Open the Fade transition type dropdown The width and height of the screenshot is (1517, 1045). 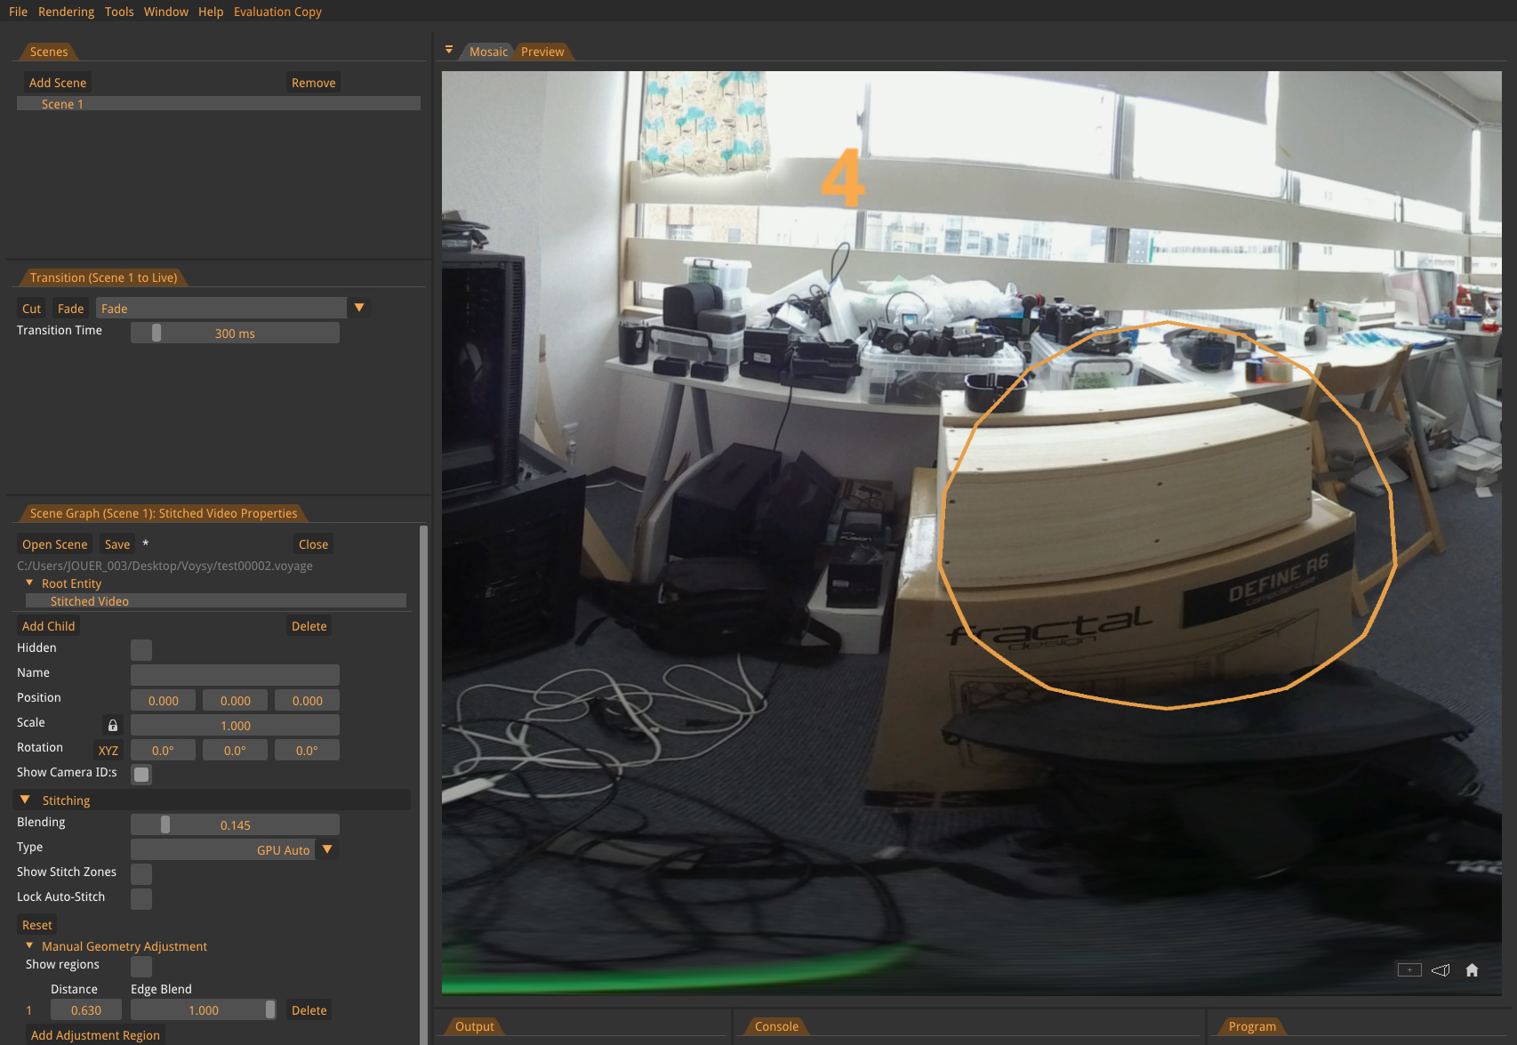[x=359, y=307]
